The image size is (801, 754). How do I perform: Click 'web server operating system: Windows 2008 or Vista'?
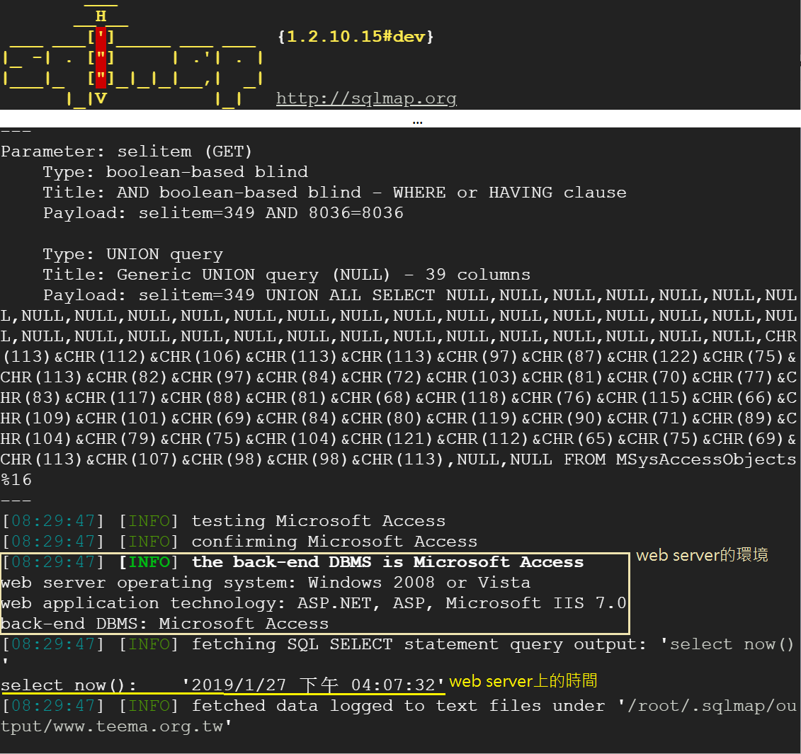click(x=266, y=583)
